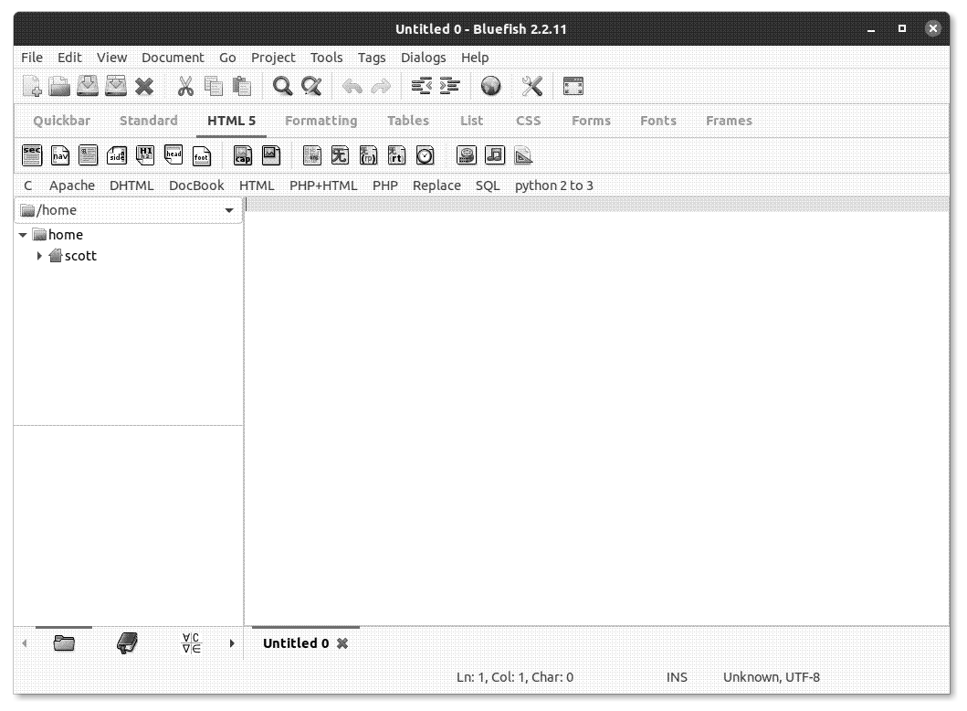Insert a canvas tag using the drafting triangle icon

pyautogui.click(x=523, y=155)
